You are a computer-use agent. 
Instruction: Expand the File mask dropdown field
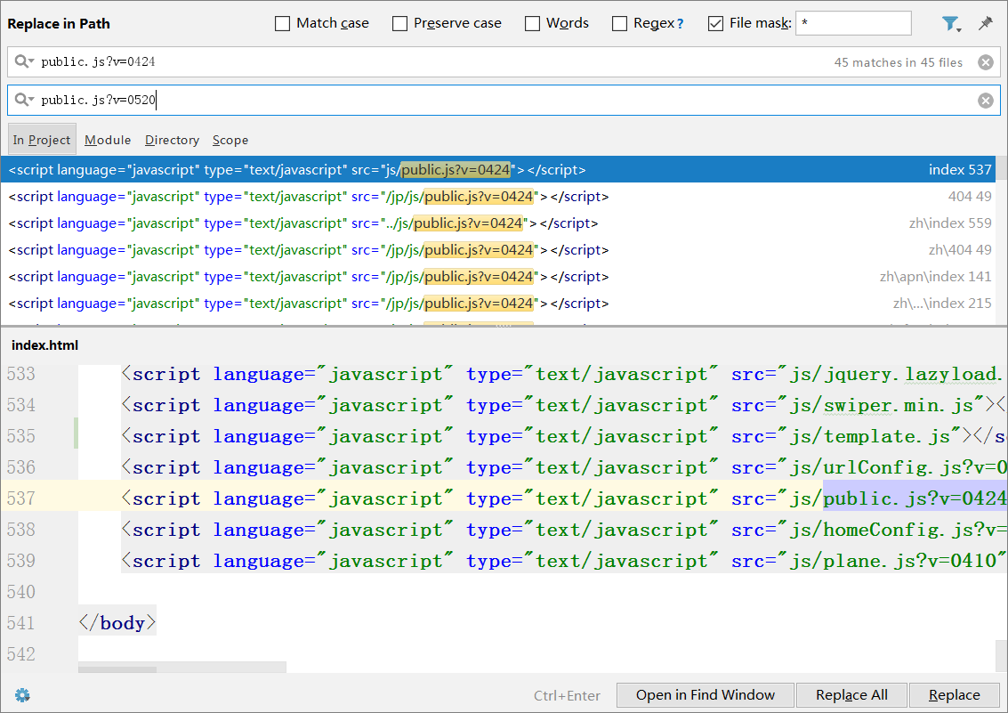pyautogui.click(x=853, y=24)
